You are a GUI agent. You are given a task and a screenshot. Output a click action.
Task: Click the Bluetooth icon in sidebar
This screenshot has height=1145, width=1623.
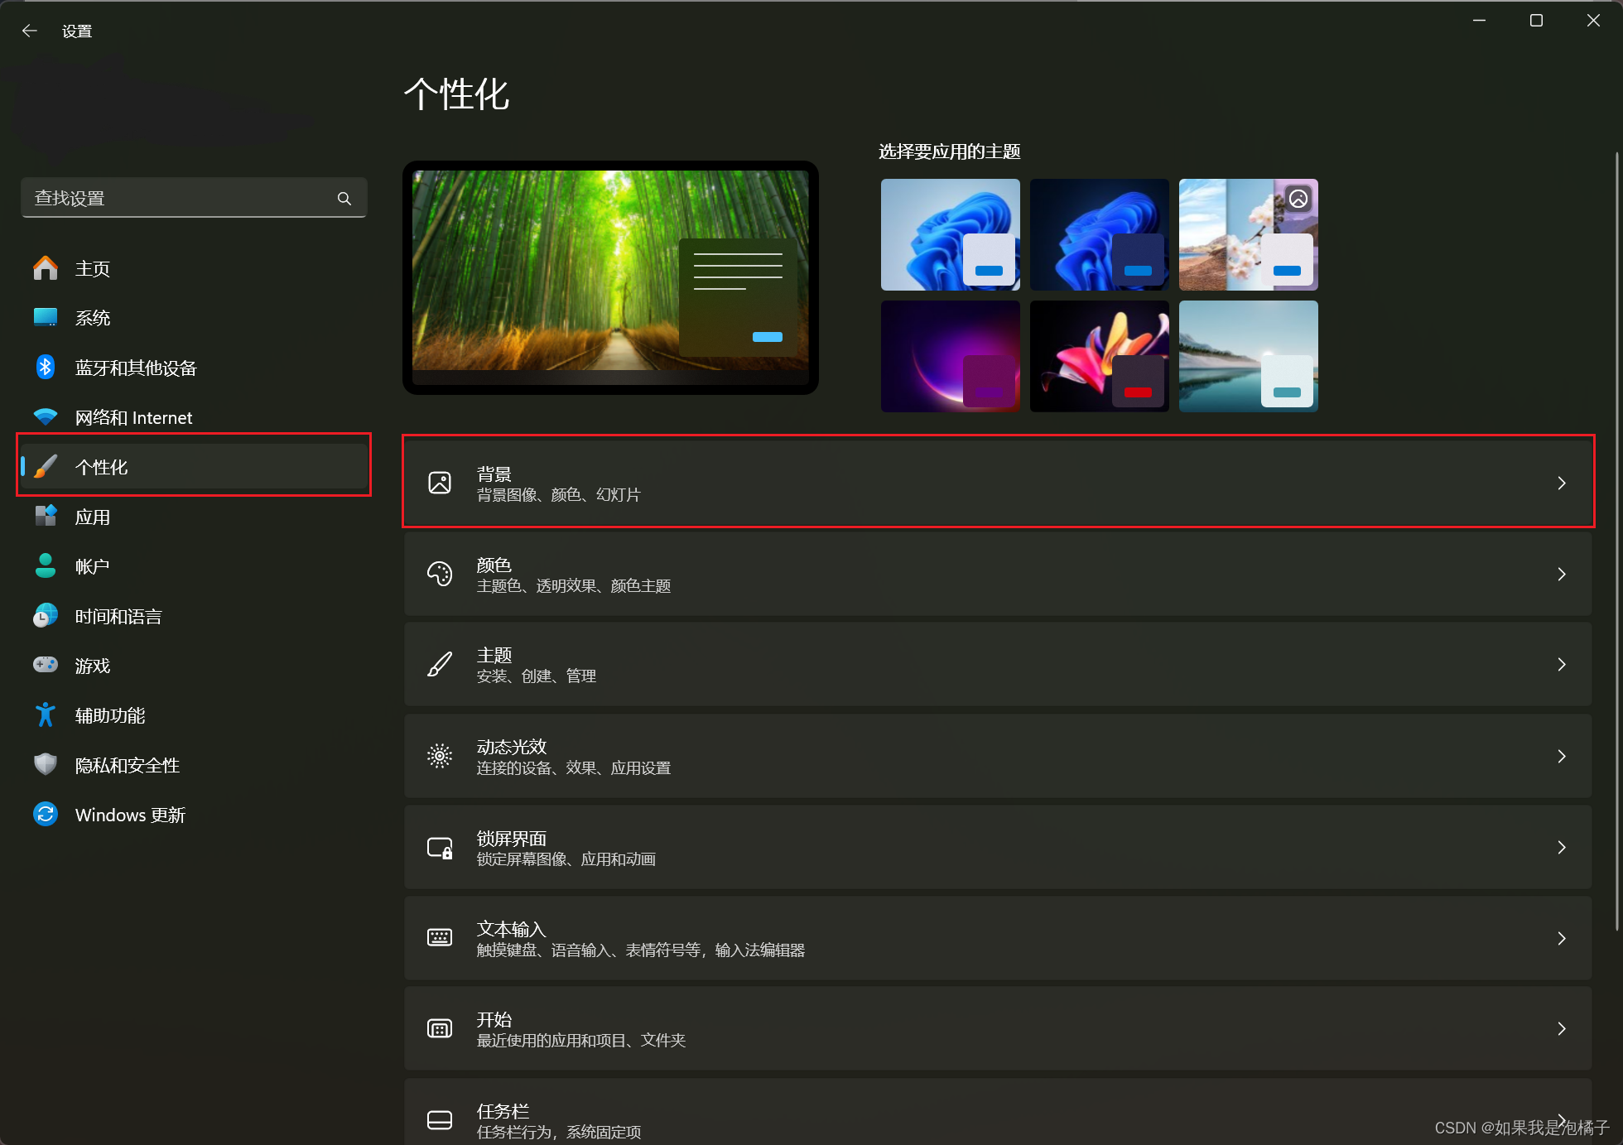46,367
